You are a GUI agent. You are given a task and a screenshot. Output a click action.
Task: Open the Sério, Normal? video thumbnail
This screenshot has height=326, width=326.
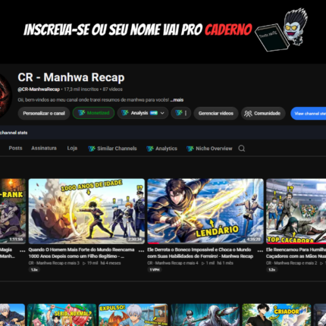click(61, 315)
